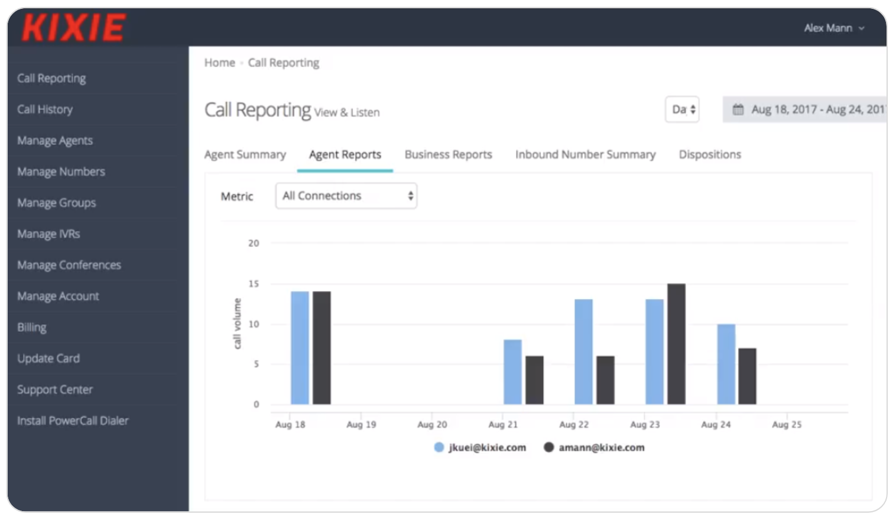Go to Manage Numbers

point(61,171)
